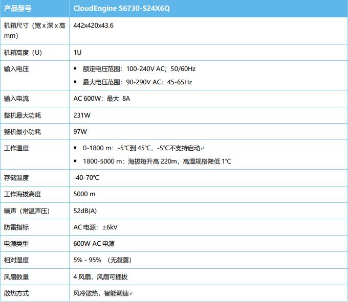Click the altitude value '5000 m'
348x302 pixels.
tap(84, 194)
